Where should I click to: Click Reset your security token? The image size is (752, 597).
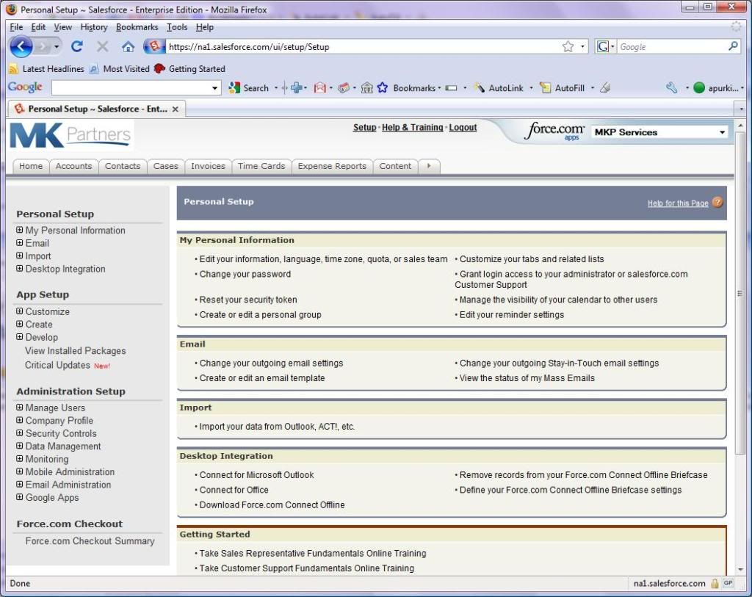click(x=248, y=300)
